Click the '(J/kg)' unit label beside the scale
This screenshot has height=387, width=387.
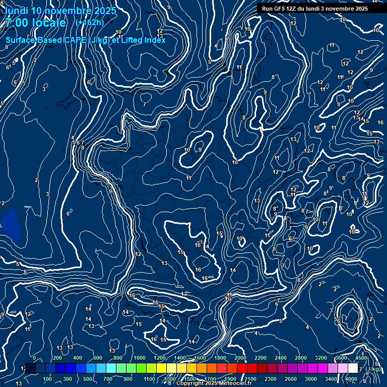tap(373, 369)
